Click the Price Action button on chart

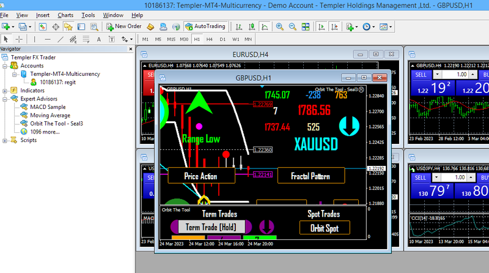[x=201, y=176]
